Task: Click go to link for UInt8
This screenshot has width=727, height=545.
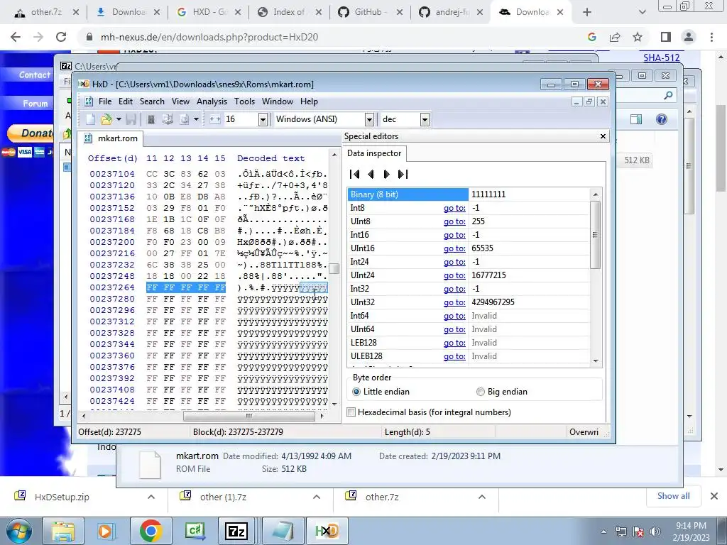Action: coord(454,221)
